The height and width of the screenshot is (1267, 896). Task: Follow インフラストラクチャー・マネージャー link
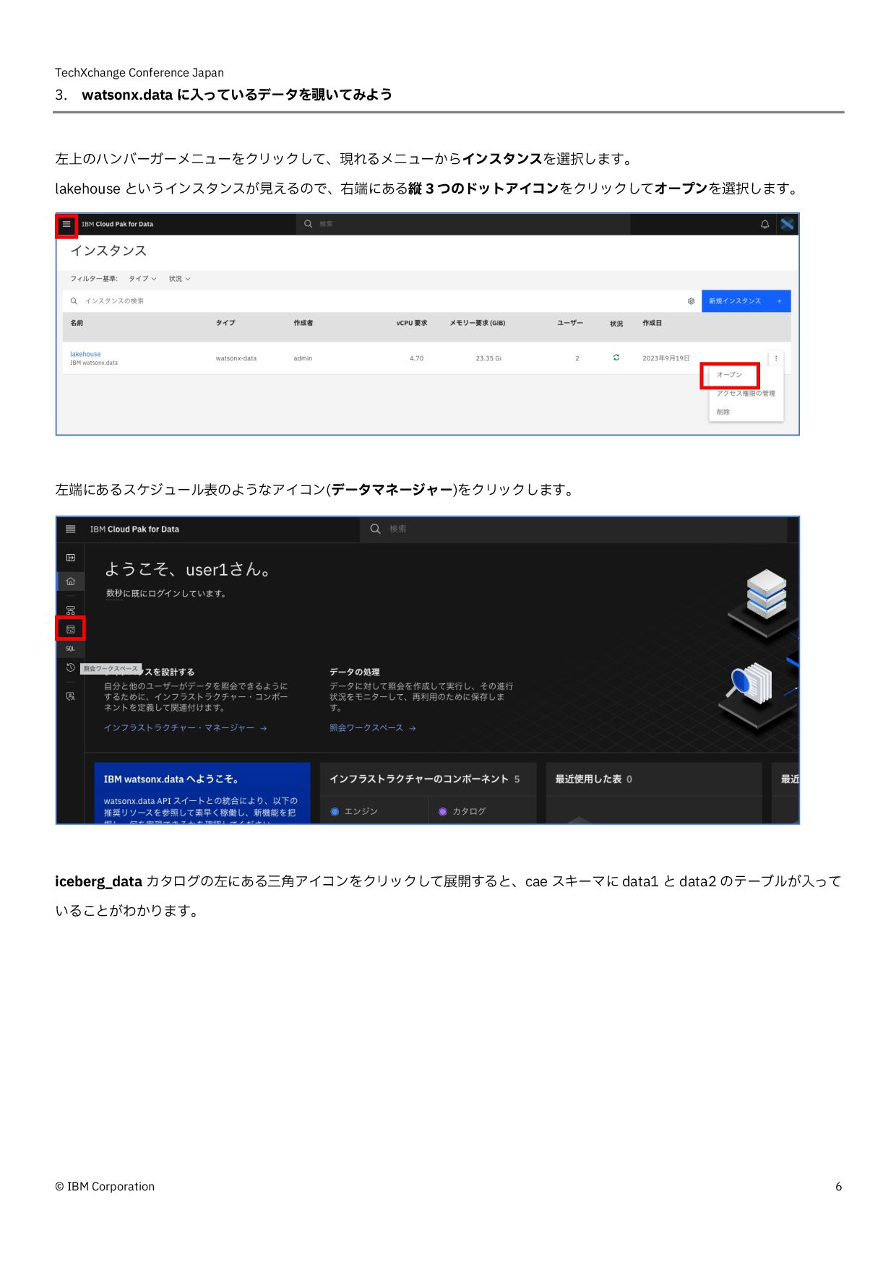coord(185,728)
